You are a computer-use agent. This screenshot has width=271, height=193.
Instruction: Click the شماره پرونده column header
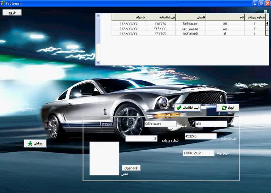[x=255, y=17]
